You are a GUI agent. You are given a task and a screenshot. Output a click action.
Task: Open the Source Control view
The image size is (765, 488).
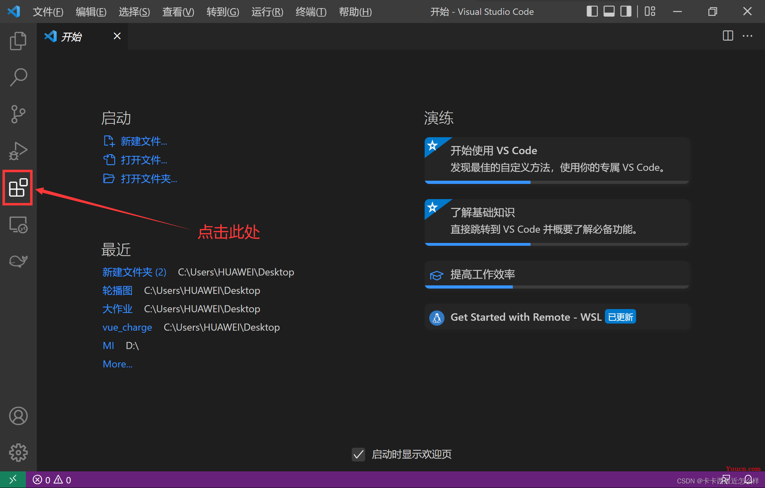pyautogui.click(x=18, y=114)
